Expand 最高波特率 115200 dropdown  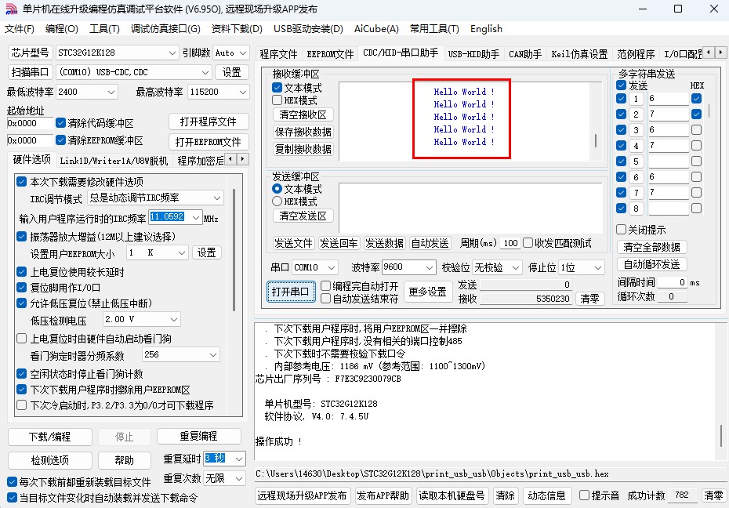click(243, 92)
